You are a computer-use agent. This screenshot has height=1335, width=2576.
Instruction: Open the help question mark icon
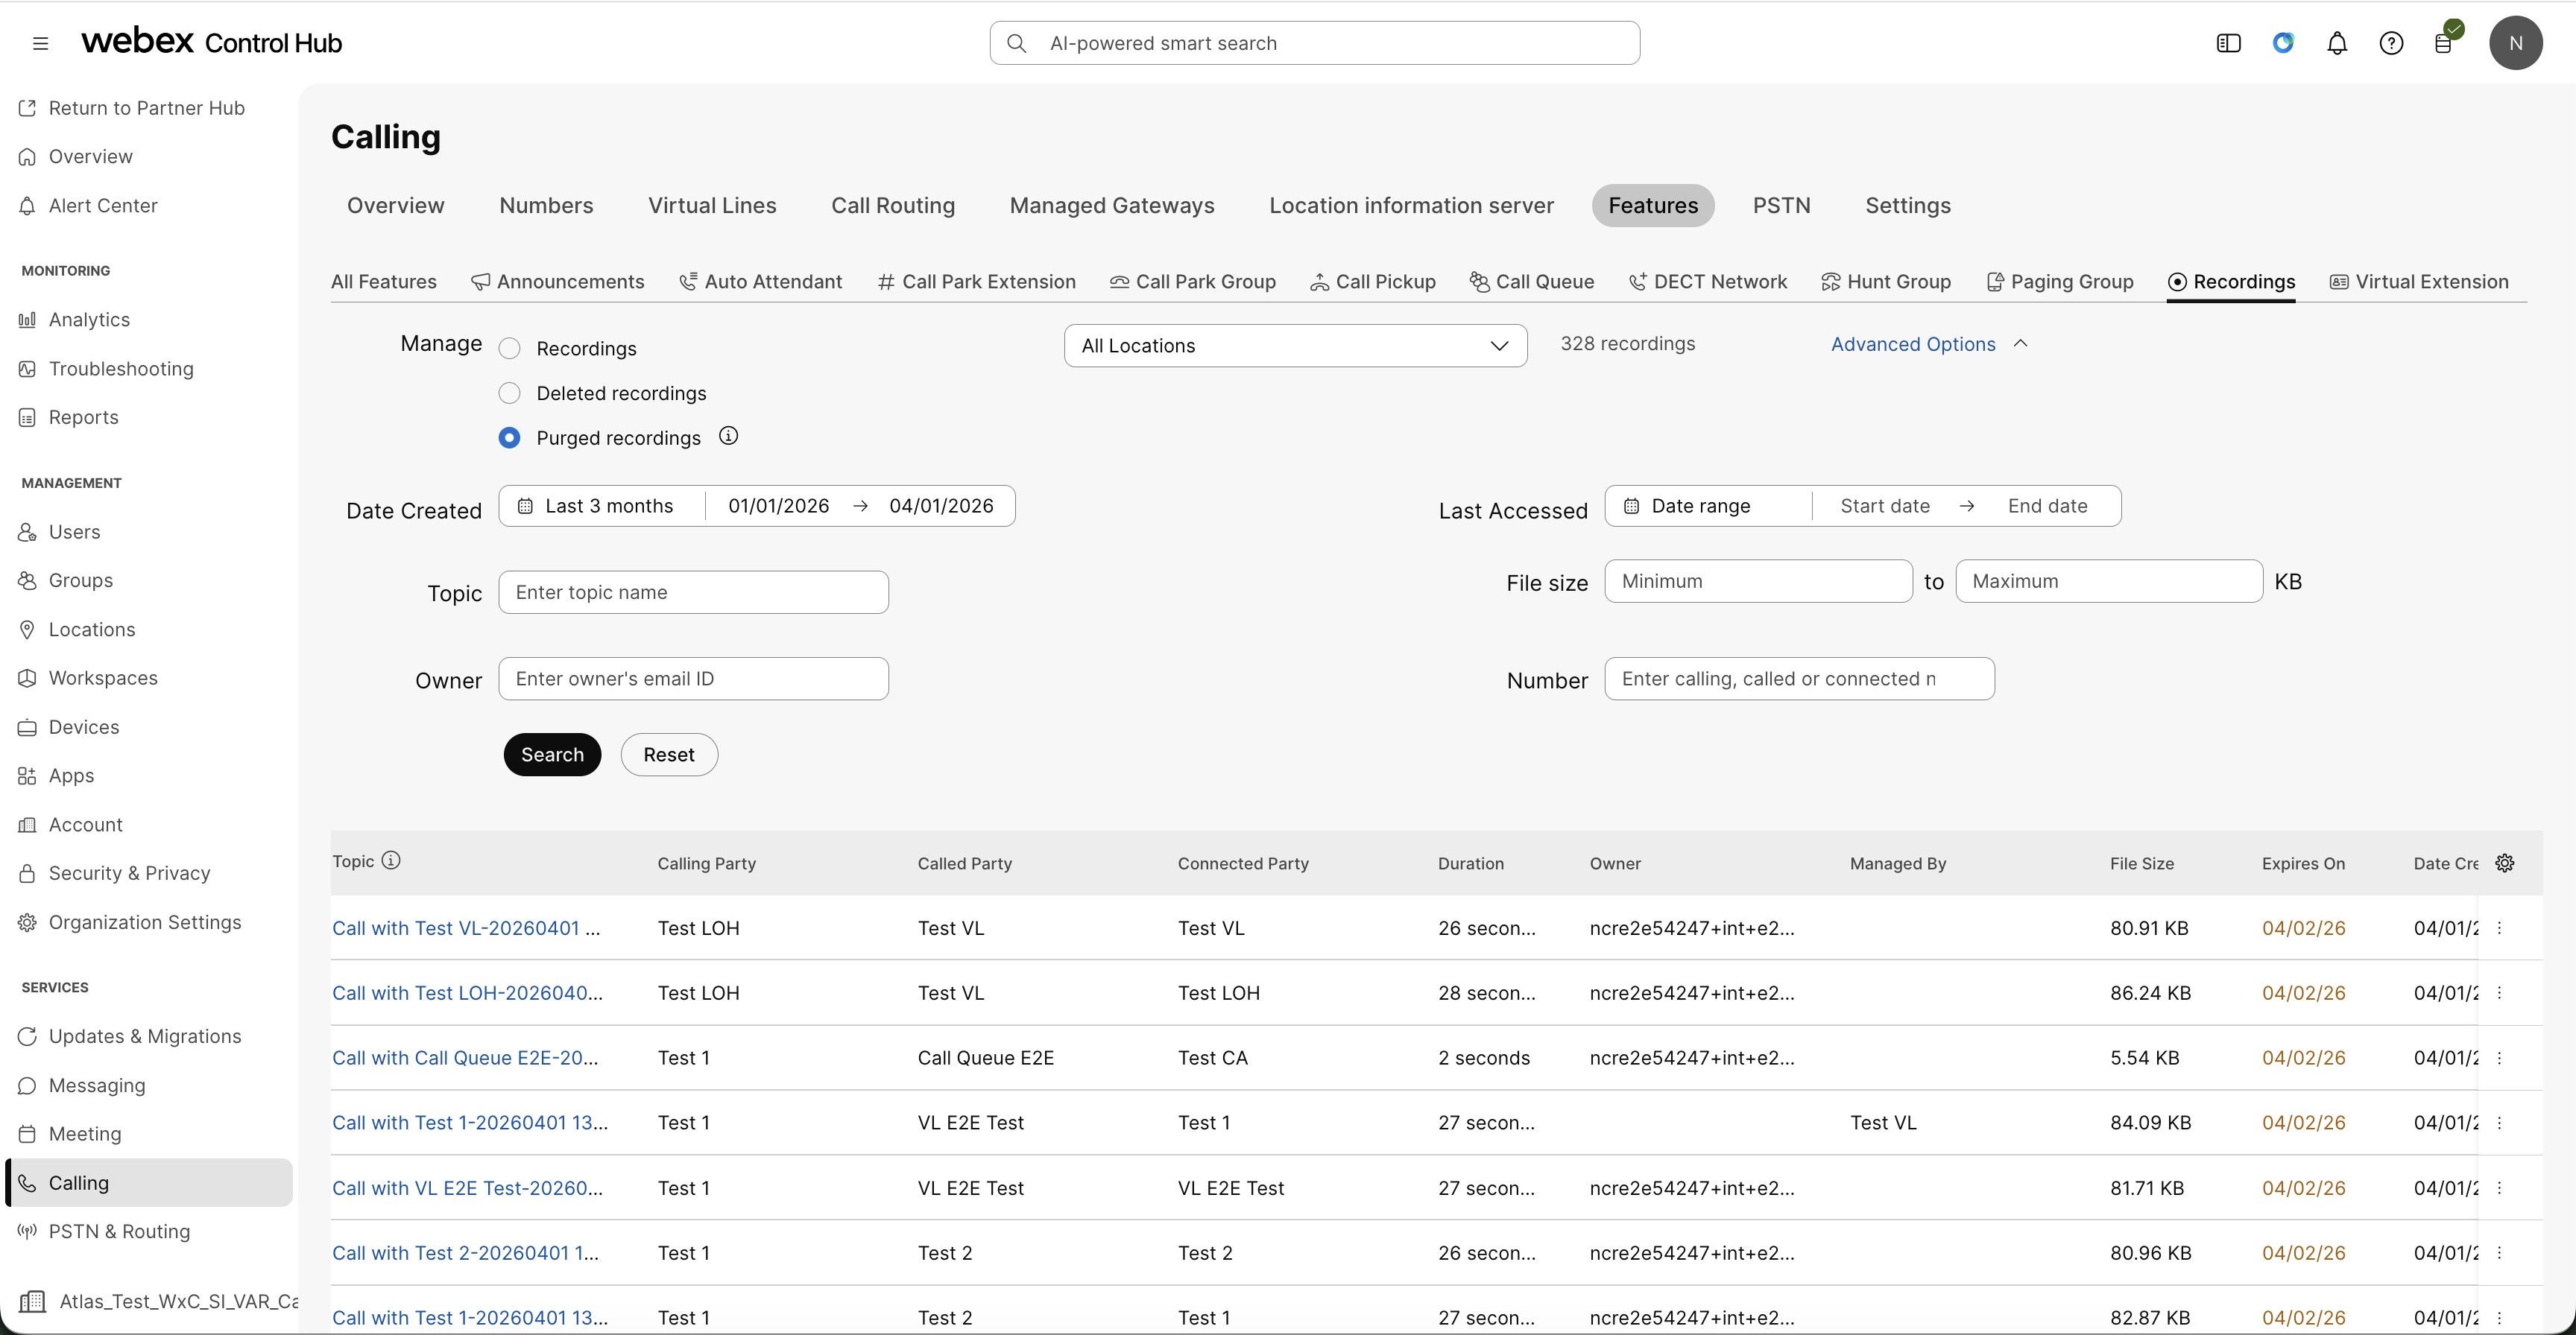pos(2392,42)
